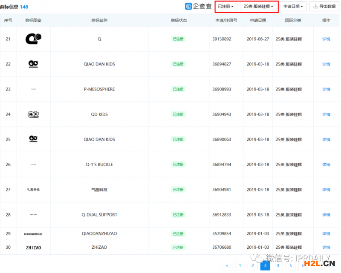Open the 申请日期 sort dropdown
The height and width of the screenshot is (273, 341).
point(293,6)
